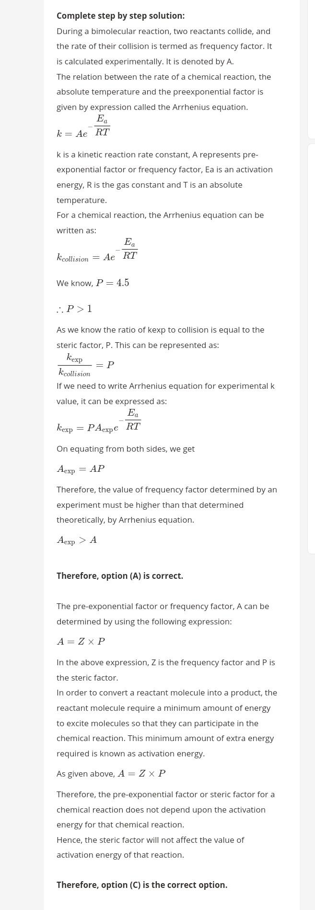Image resolution: width=315 pixels, height=910 pixels.
Task: Click the kexp = PAexp equation
Action: tap(99, 422)
